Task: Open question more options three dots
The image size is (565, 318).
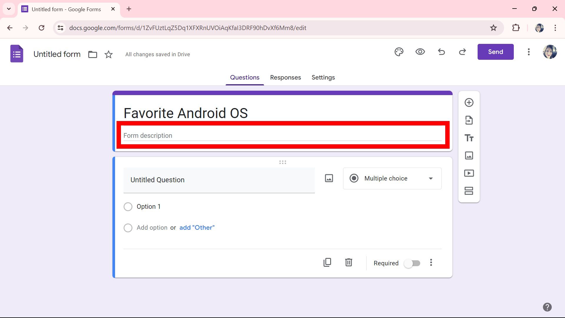Action: point(431,262)
